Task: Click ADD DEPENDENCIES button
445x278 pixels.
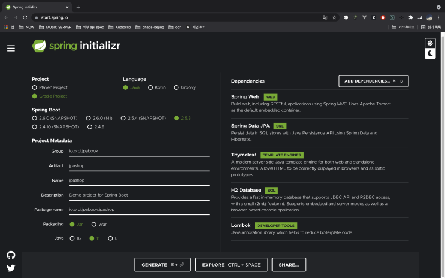Action: [374, 81]
